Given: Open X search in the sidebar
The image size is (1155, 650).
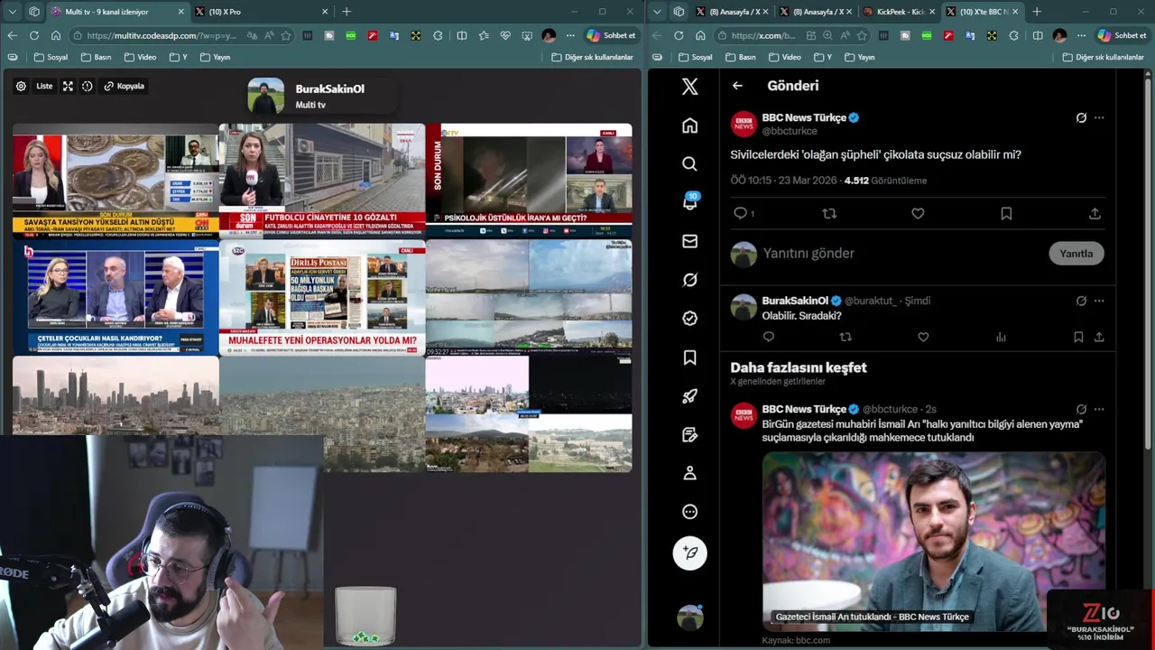Looking at the screenshot, I should point(689,164).
